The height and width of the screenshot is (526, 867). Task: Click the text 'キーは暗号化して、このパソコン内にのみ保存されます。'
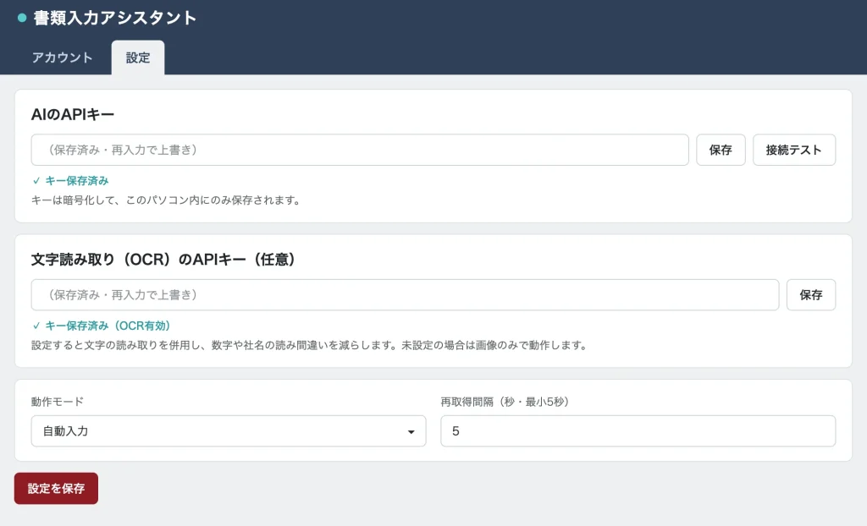[x=166, y=200]
